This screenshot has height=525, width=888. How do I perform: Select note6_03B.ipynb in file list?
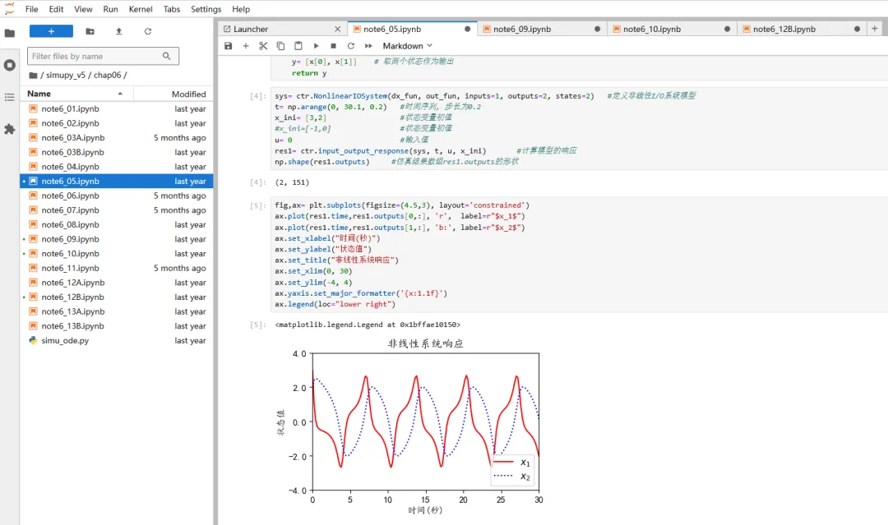[x=117, y=152]
